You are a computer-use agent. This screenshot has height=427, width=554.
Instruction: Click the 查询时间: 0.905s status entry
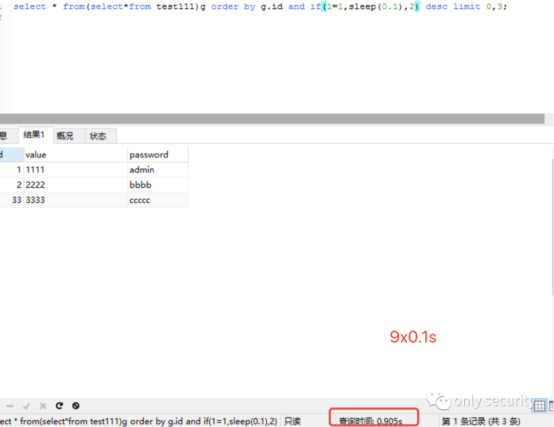tap(371, 421)
